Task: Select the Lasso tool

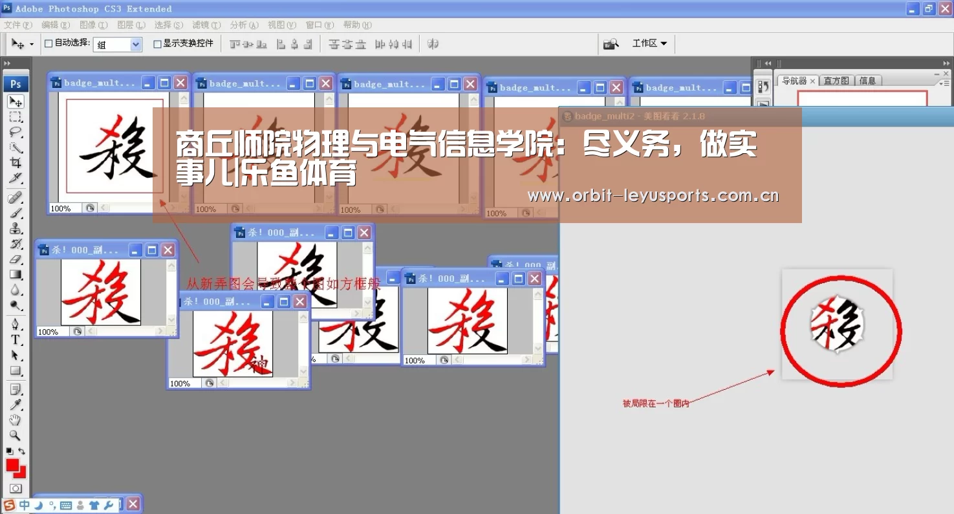Action: [x=16, y=132]
